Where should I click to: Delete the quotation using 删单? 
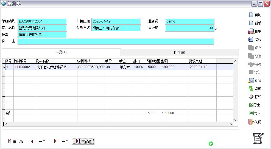click(251, 32)
